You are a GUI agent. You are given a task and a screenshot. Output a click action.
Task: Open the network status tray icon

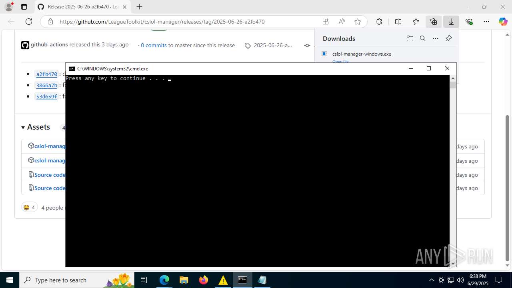pyautogui.click(x=451, y=280)
